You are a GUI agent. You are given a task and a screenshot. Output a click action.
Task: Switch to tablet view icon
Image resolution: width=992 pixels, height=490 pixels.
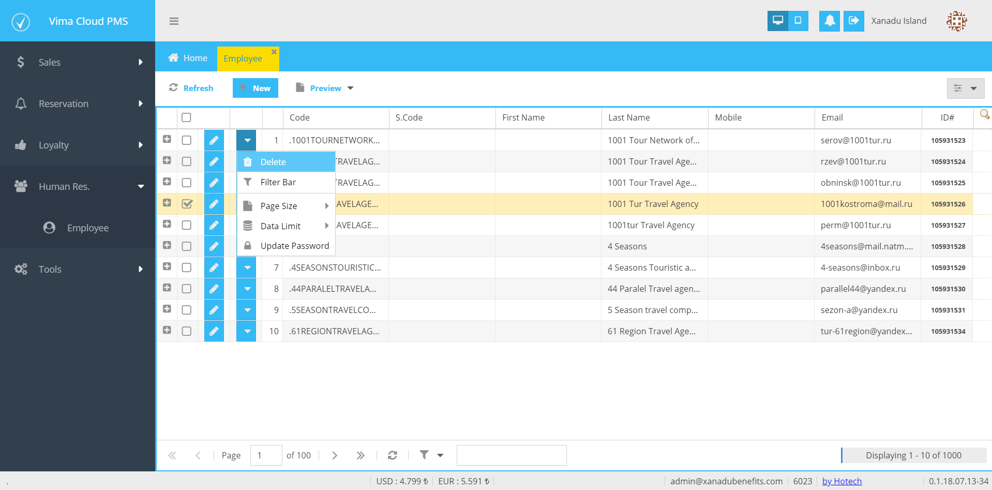pos(798,21)
